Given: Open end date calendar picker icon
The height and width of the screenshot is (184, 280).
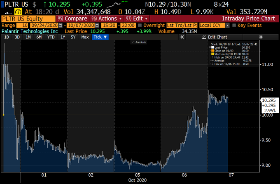Looking at the screenshot, I should [97, 25].
